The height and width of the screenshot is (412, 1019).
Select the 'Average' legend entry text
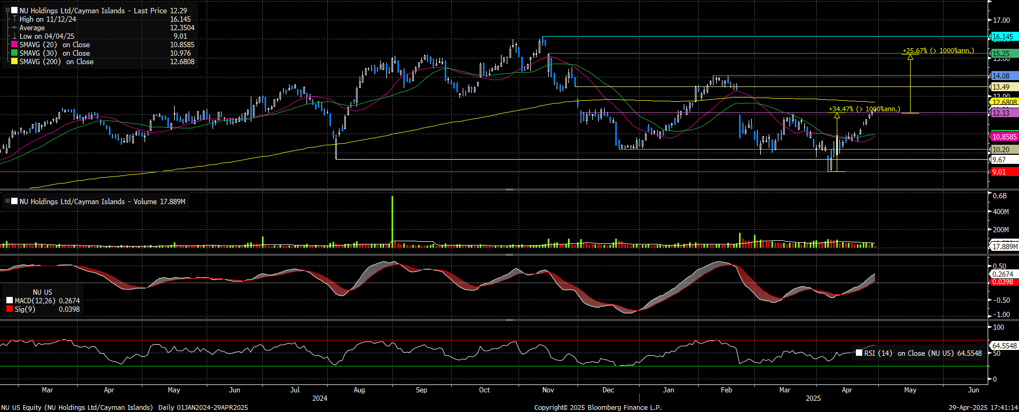pyautogui.click(x=32, y=28)
